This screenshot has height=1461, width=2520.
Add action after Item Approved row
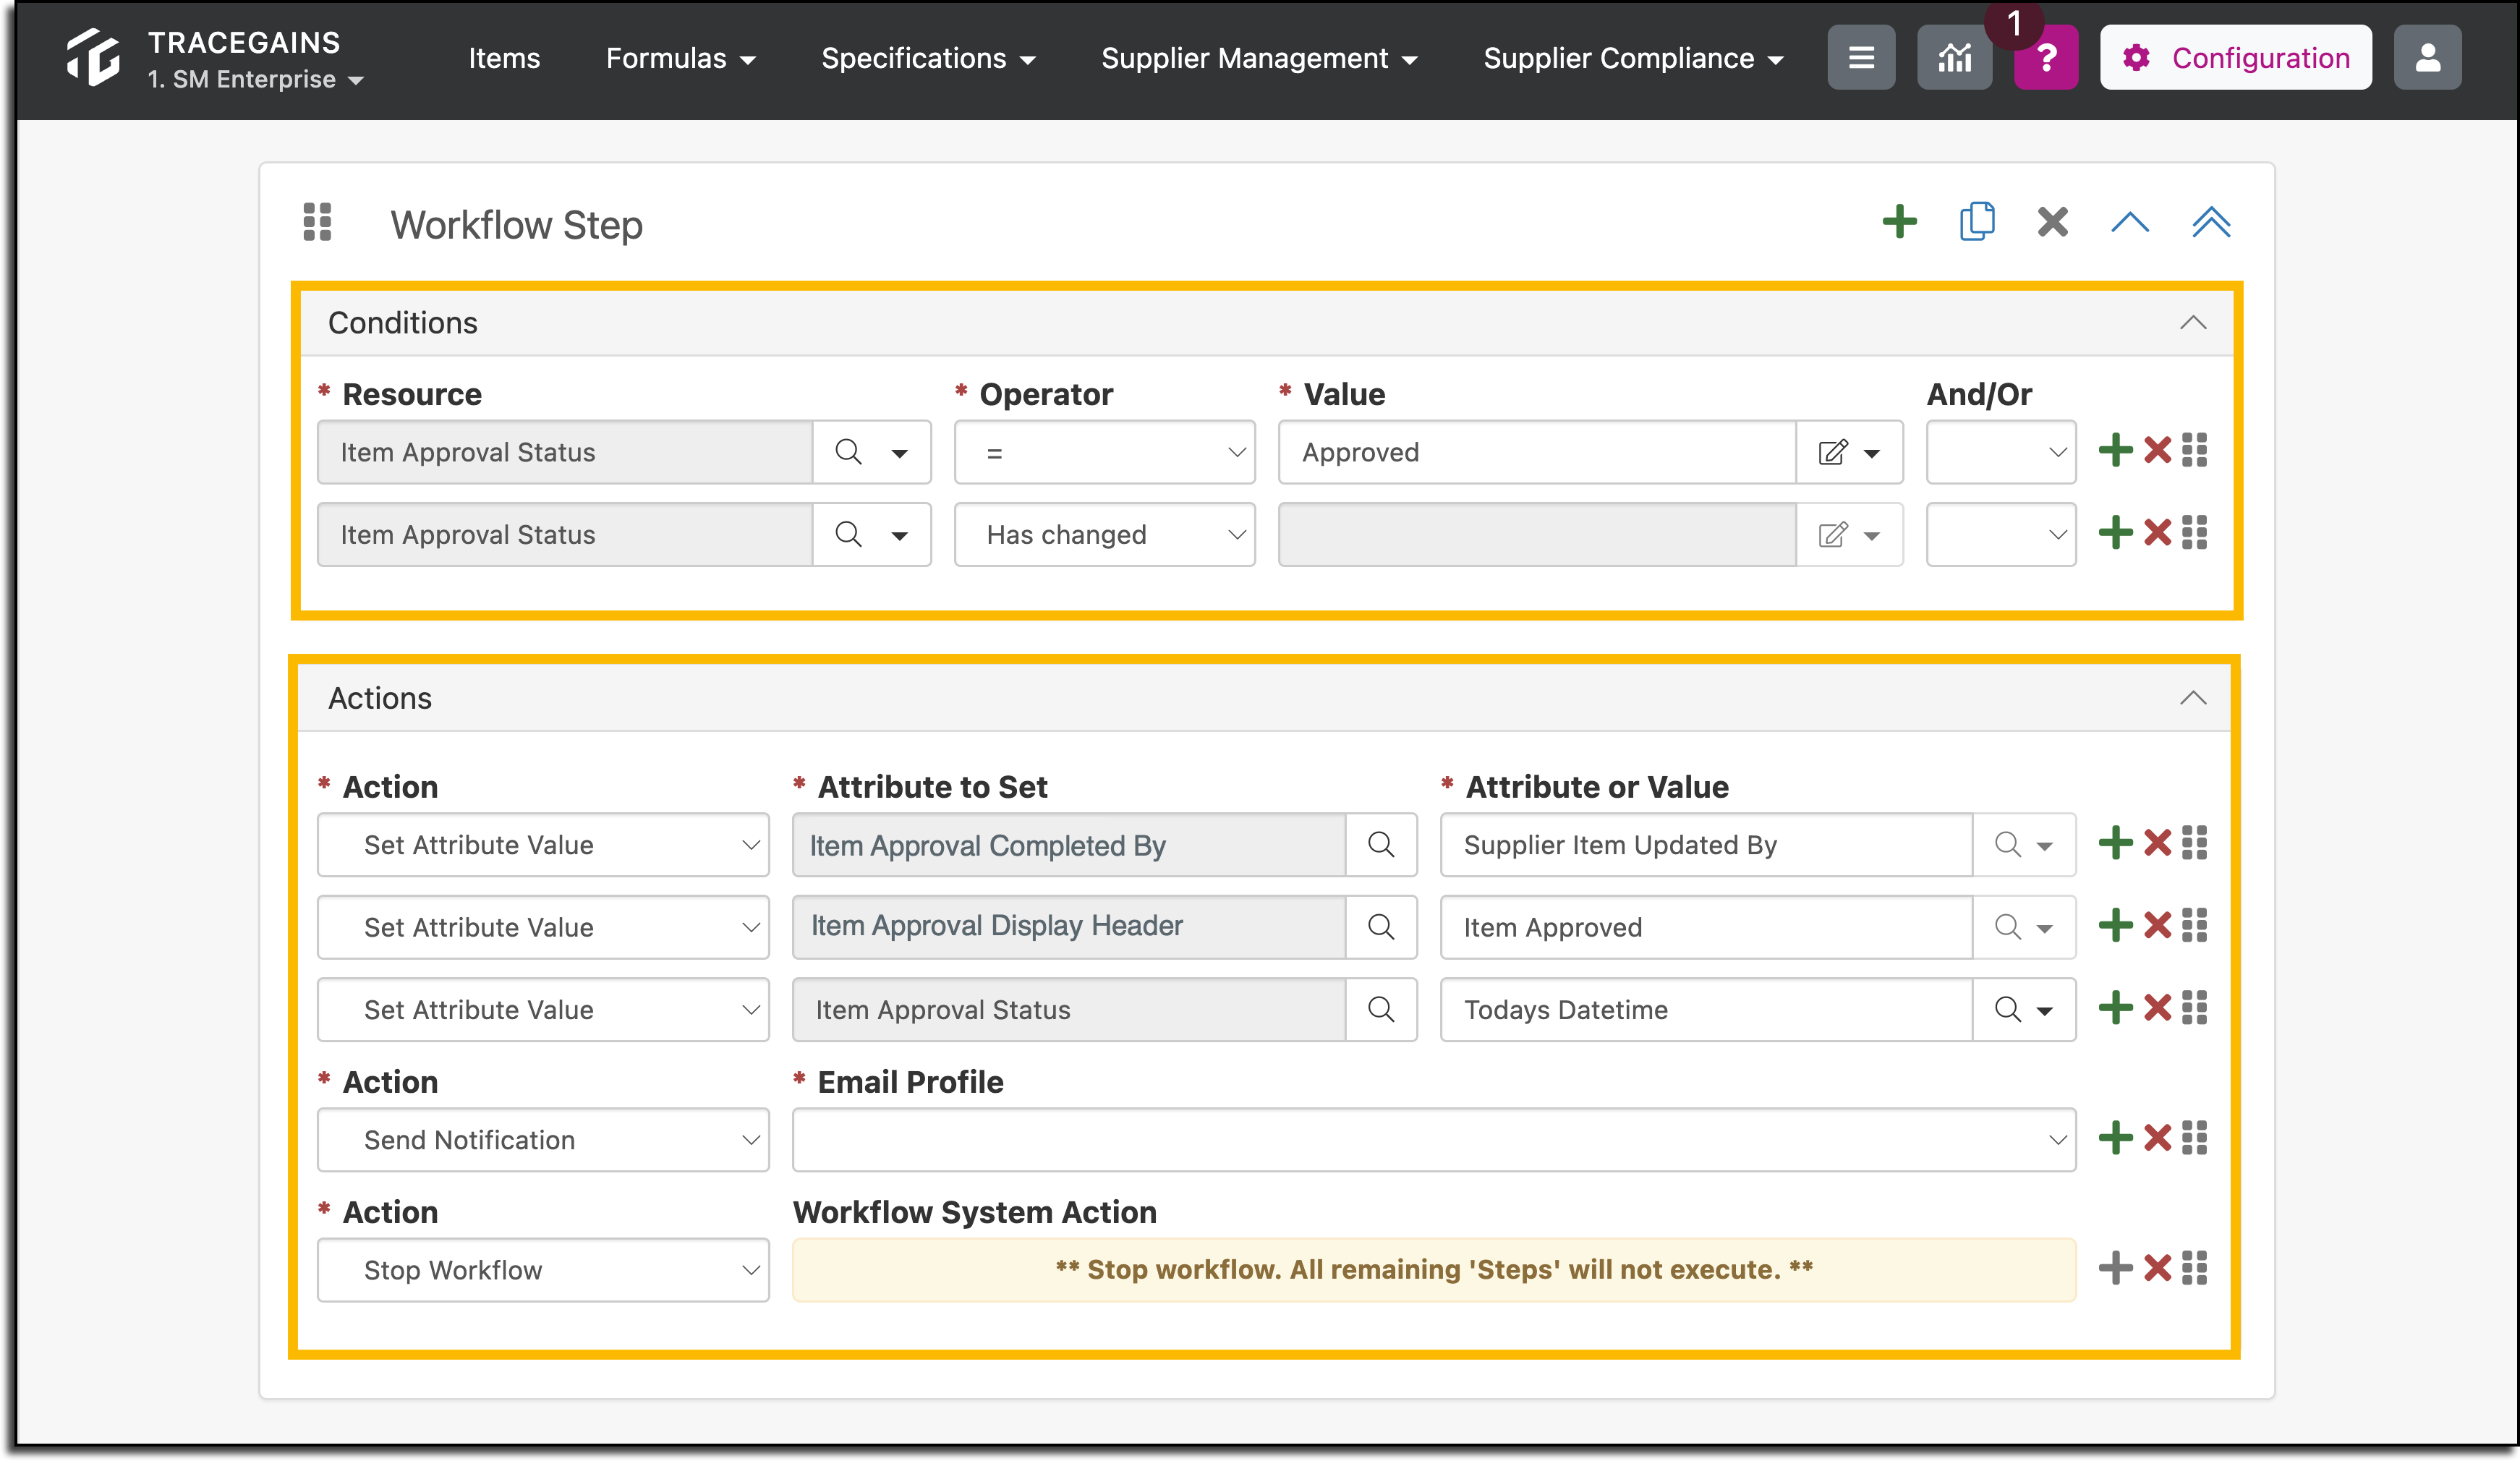[x=2116, y=925]
